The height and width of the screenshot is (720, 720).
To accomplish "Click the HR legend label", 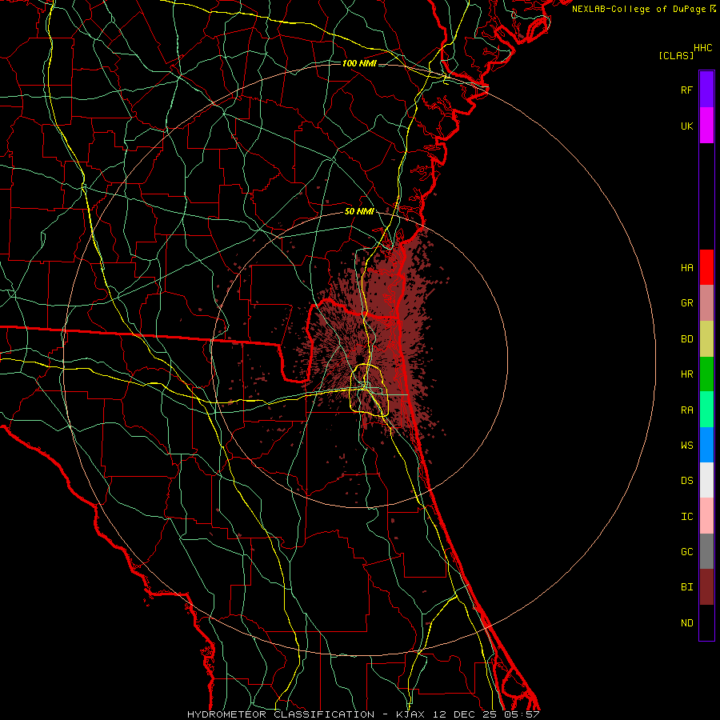I will [x=687, y=374].
